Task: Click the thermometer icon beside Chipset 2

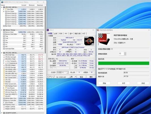Action: click(4, 109)
